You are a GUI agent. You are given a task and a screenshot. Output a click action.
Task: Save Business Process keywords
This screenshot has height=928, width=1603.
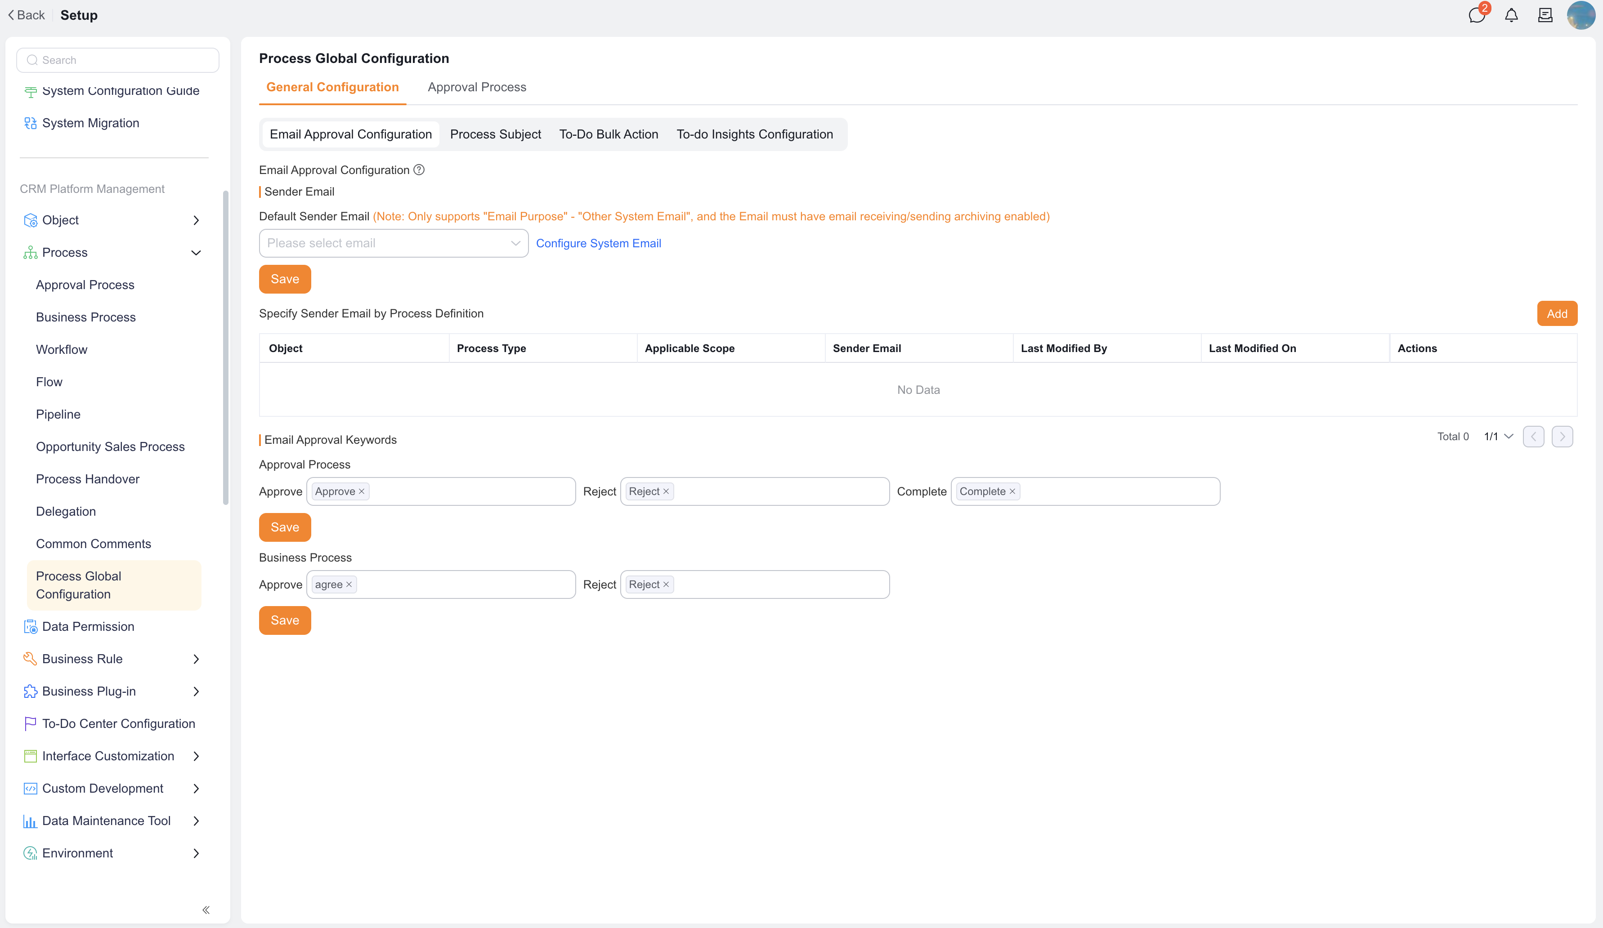(285, 620)
